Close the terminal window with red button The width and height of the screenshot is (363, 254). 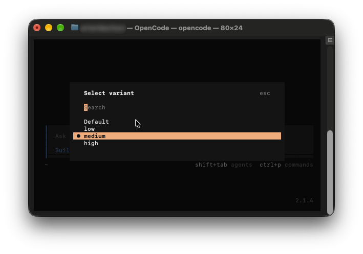37,28
